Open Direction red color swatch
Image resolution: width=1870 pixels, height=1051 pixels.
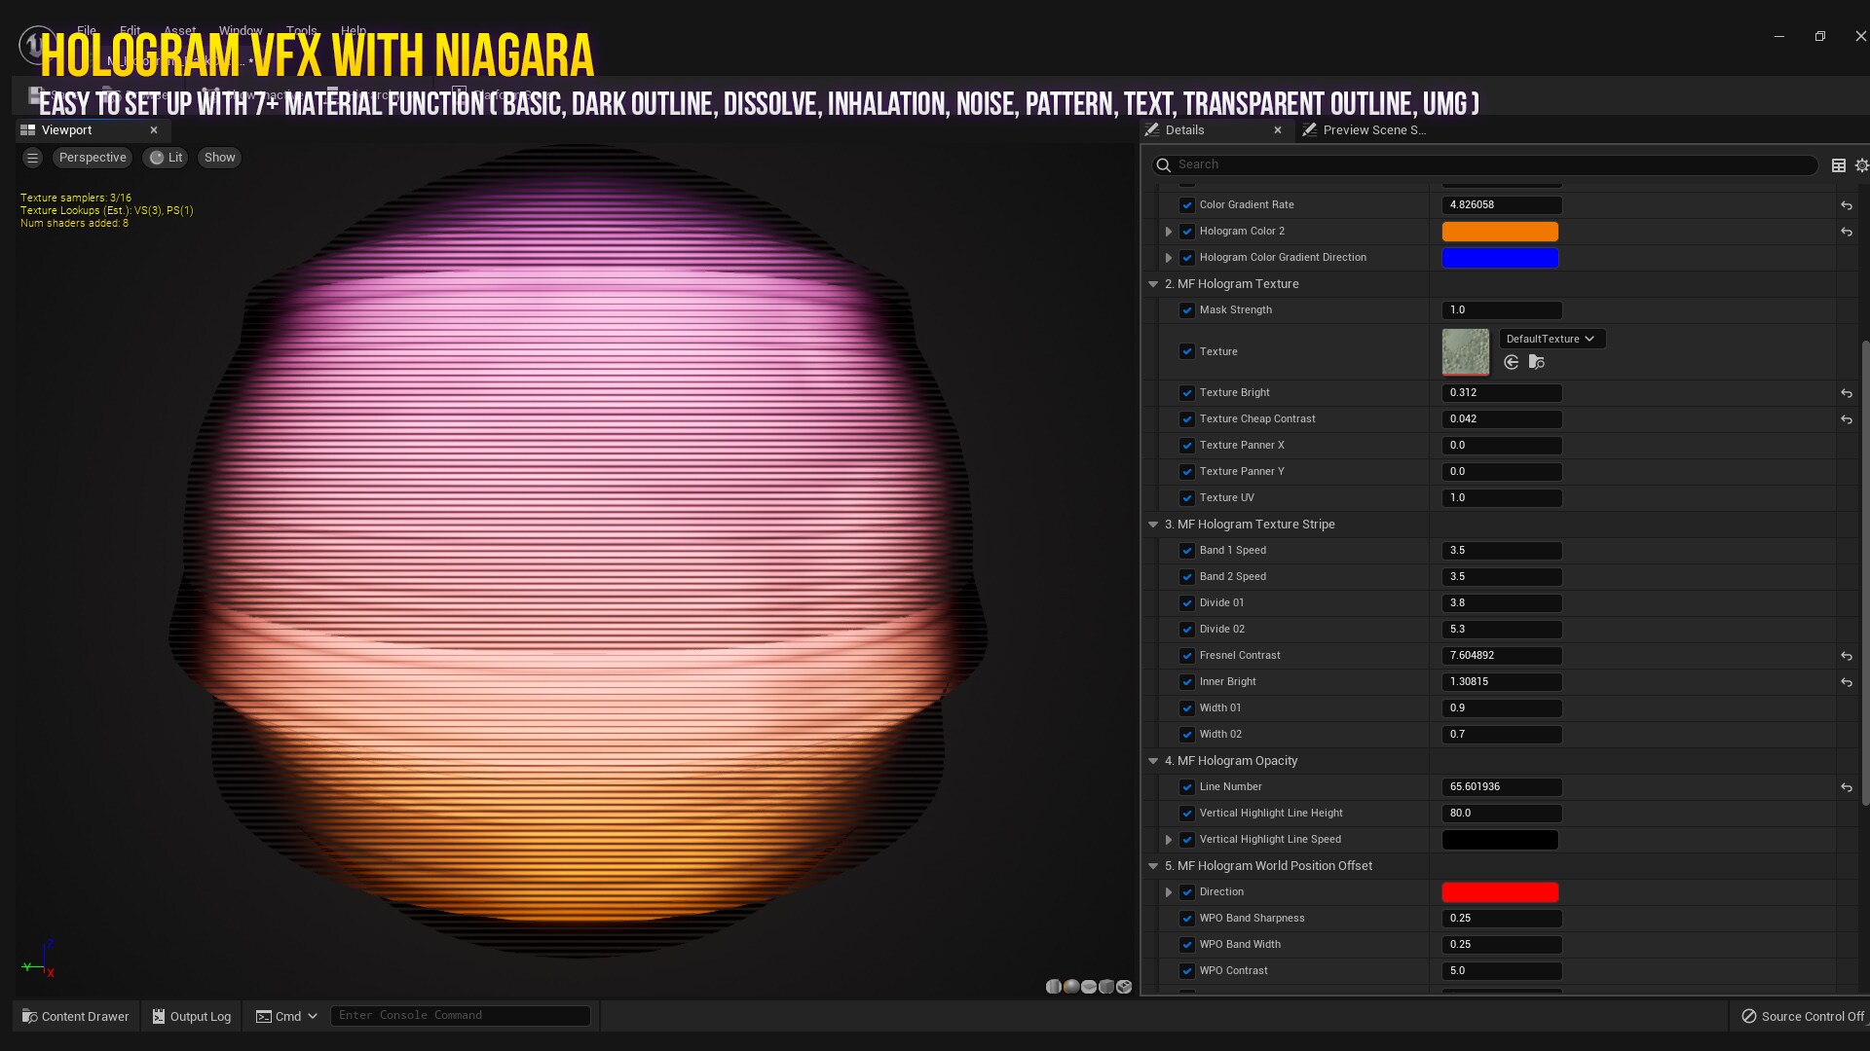[x=1500, y=892]
